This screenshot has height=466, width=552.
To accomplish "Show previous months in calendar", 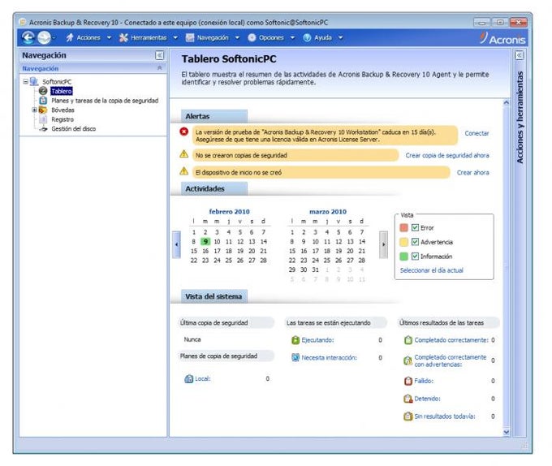I will coord(176,244).
